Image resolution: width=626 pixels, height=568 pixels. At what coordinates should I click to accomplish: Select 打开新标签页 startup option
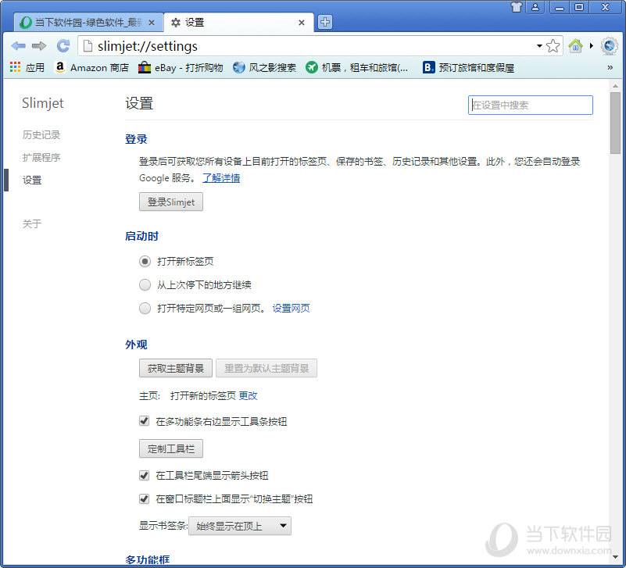tap(145, 262)
